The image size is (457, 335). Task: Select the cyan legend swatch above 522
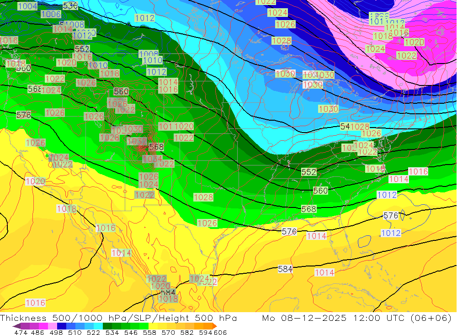tap(98, 326)
